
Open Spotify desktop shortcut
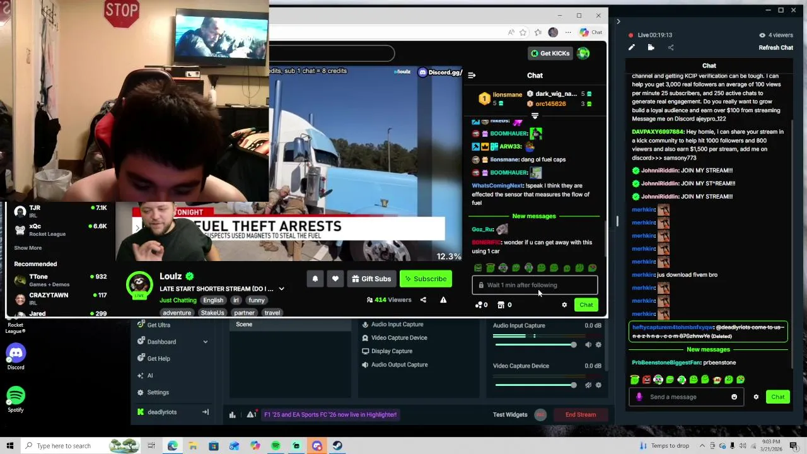pos(16,400)
